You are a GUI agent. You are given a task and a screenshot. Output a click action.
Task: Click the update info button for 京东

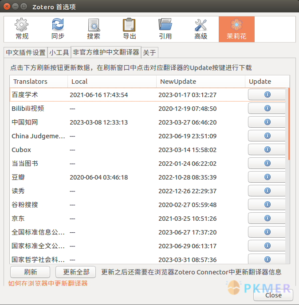[267, 218]
